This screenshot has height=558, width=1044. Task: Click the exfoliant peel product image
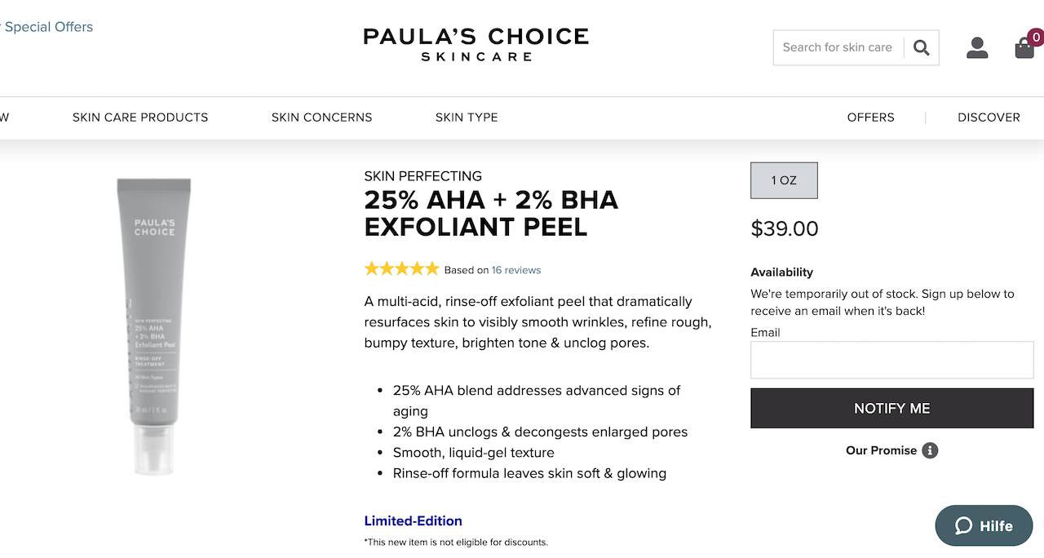click(154, 326)
